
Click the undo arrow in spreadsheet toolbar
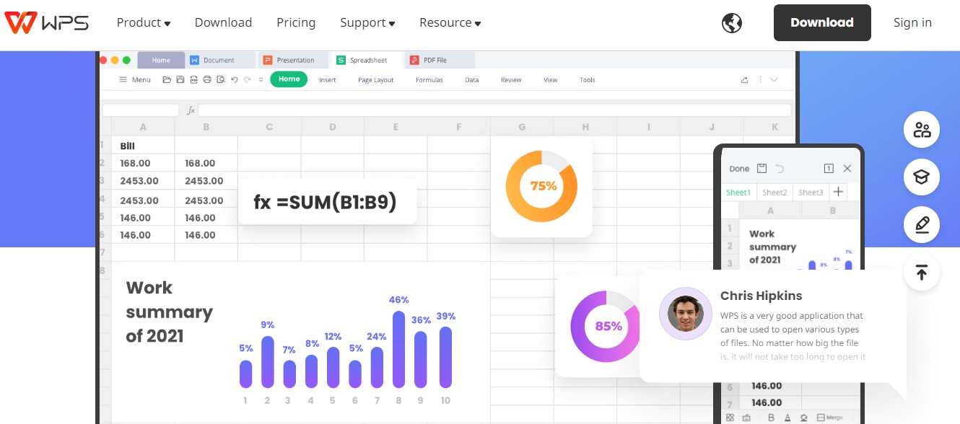point(234,79)
